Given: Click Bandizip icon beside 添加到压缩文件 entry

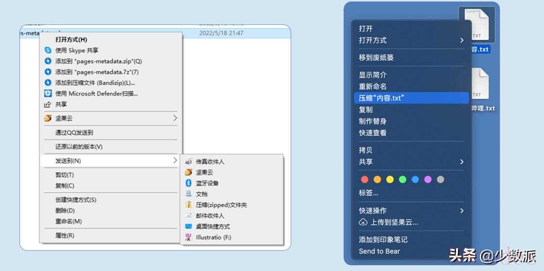Looking at the screenshot, I should pyautogui.click(x=48, y=83).
